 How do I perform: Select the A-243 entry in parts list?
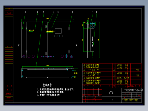(x=92, y=75)
